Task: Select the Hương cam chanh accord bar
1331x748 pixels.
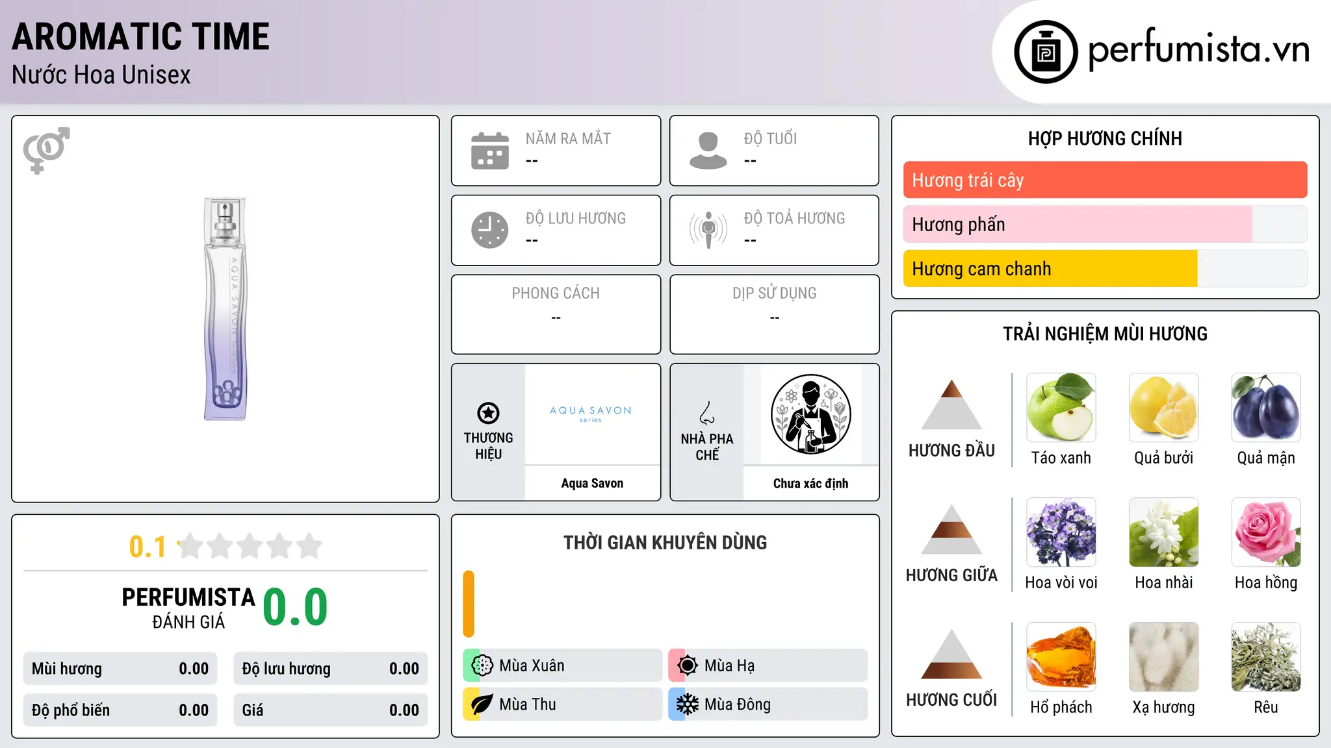Action: (x=1105, y=269)
